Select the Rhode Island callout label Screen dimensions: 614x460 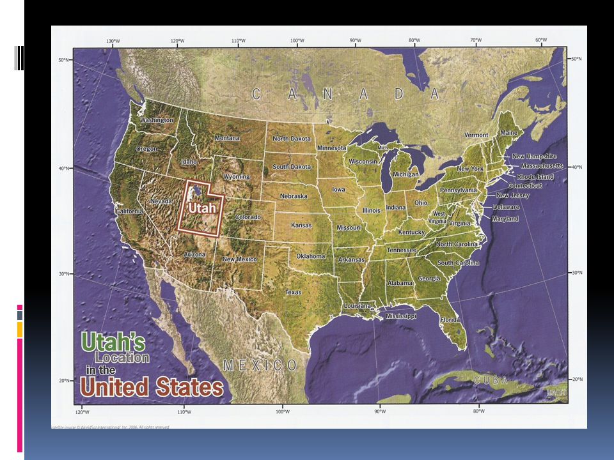pyautogui.click(x=535, y=176)
